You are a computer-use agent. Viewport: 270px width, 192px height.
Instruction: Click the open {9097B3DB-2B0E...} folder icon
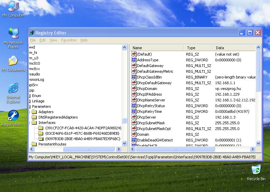click(x=41, y=138)
